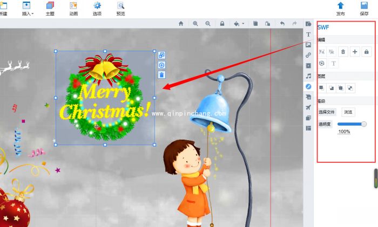Select the layout grid icon in sidebar
The height and width of the screenshot is (227, 378).
308,128
